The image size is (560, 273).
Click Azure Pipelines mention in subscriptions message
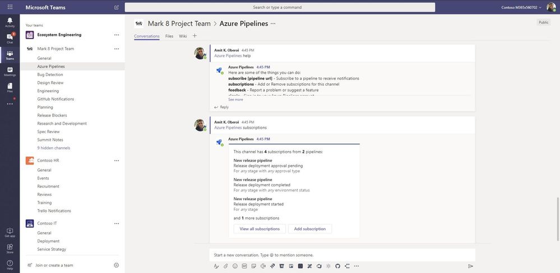(x=228, y=128)
